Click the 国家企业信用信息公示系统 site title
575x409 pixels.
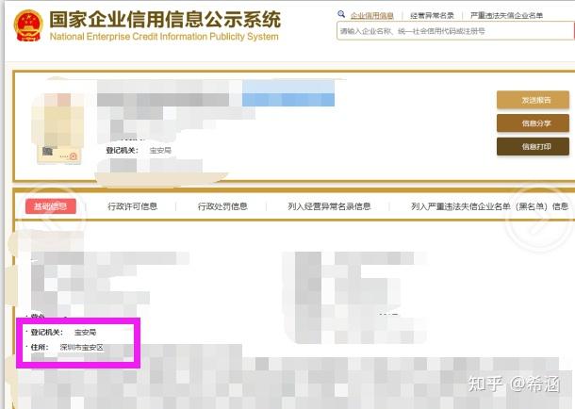[165, 19]
